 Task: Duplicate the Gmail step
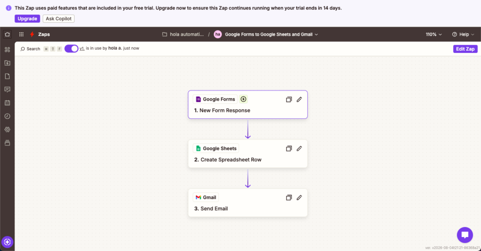tap(289, 198)
